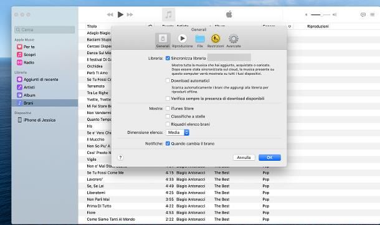Click the music note artwork placeholder
Screen dimensions: 380x225
point(168,14)
